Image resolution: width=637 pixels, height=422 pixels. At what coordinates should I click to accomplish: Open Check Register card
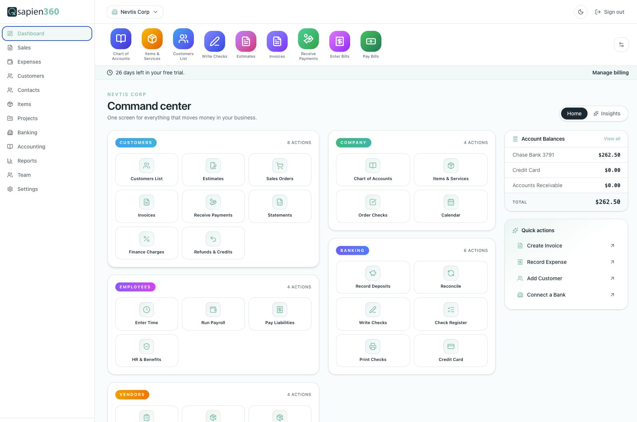(451, 314)
